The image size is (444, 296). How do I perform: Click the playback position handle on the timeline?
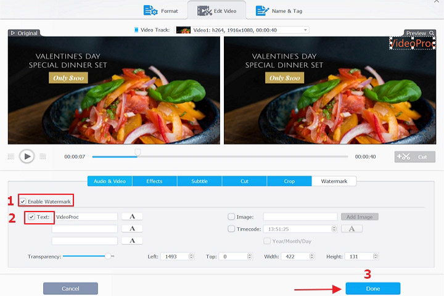tap(138, 152)
